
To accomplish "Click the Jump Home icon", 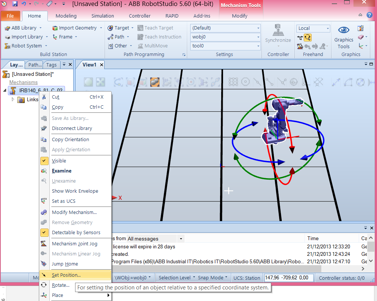I will pos(44,264).
